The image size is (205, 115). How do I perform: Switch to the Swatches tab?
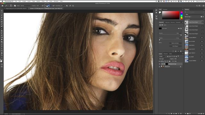pyautogui.click(x=165, y=10)
